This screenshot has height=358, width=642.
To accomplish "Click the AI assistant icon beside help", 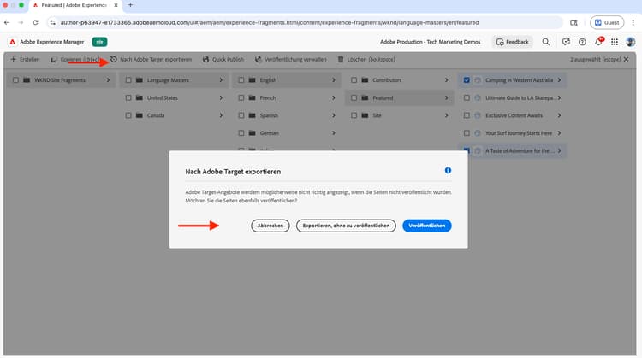I will 566,42.
